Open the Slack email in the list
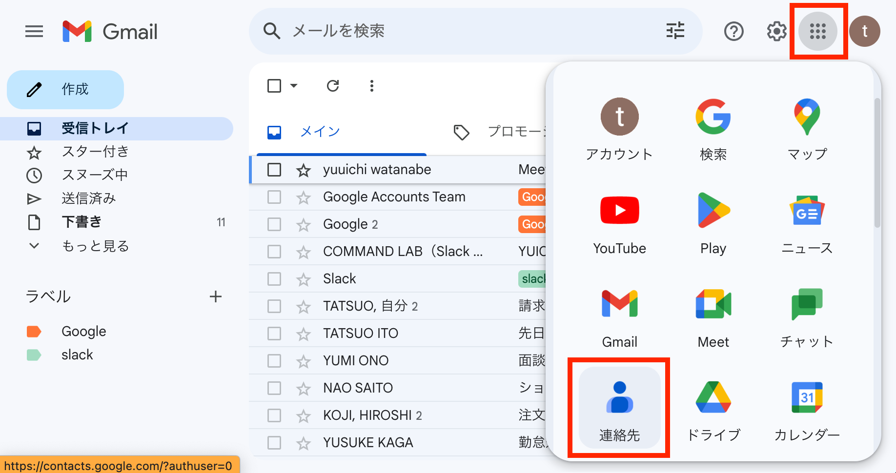Screen dimensions: 896x473 pyautogui.click(x=398, y=279)
